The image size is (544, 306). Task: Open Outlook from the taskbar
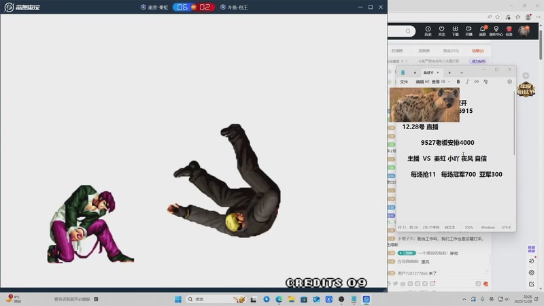(316, 299)
